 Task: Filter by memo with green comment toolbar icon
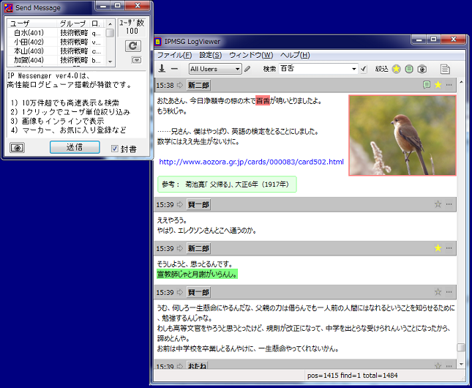[409, 69]
